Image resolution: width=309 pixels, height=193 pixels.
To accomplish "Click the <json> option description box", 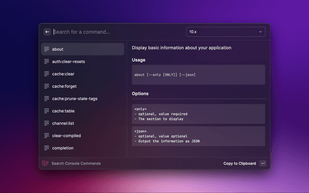I will pyautogui.click(x=198, y=136).
